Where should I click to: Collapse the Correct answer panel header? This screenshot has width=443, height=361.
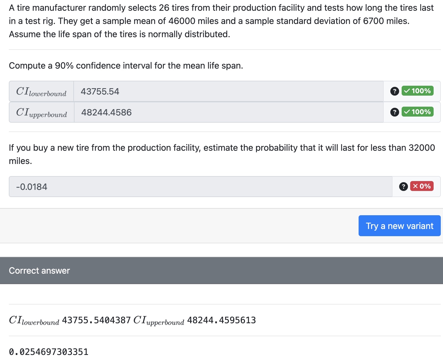point(39,270)
